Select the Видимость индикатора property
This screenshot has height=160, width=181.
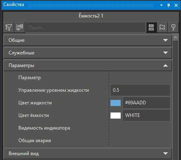pyautogui.click(x=44, y=128)
